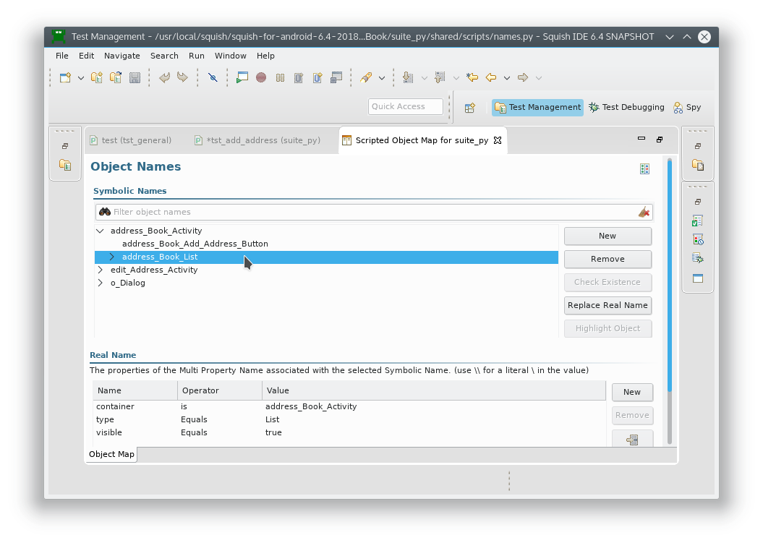The image size is (763, 543).
Task: Open the Navigate menu
Action: pyautogui.click(x=122, y=56)
